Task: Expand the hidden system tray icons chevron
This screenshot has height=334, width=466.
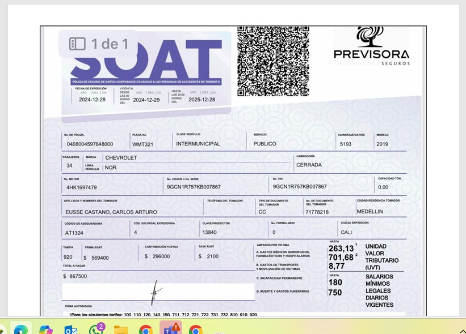Action: [462, 331]
